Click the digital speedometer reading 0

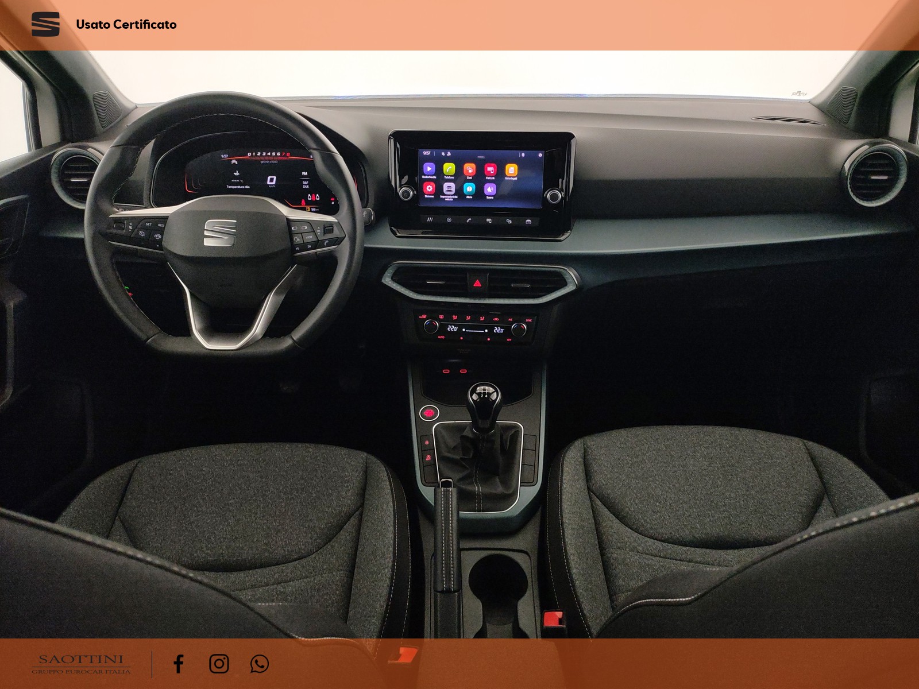pos(271,180)
